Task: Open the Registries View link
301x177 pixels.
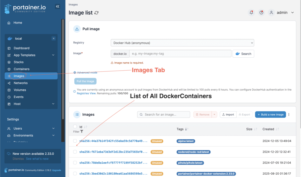Action: coord(86,93)
